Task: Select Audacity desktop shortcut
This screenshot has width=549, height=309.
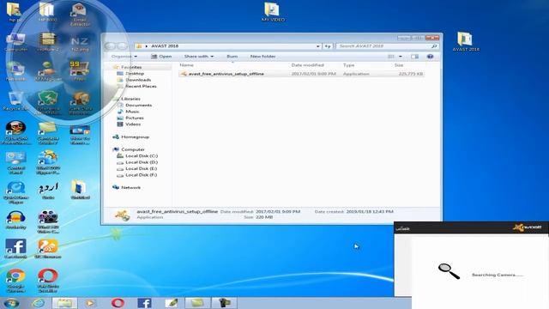Action: coord(15,220)
